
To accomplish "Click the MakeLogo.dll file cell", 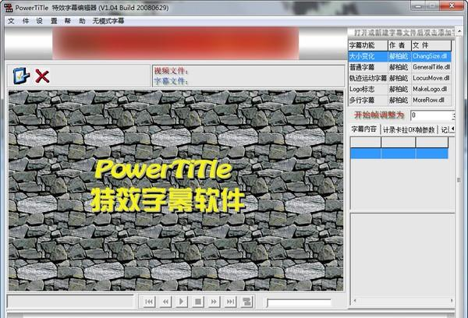I will (431, 89).
